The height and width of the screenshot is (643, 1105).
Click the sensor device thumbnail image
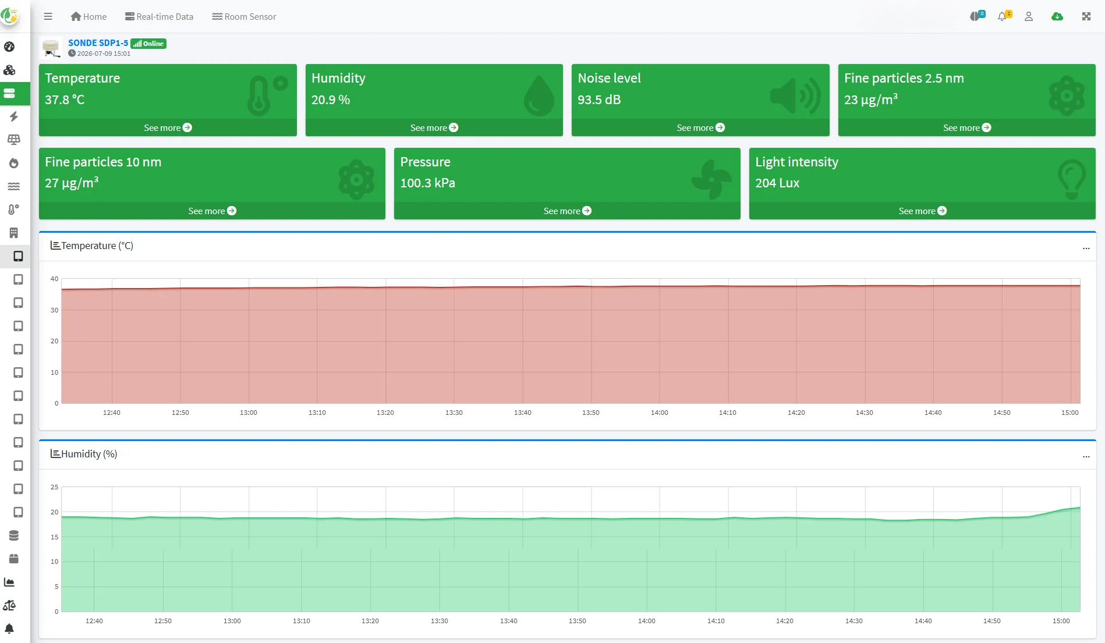tap(51, 48)
